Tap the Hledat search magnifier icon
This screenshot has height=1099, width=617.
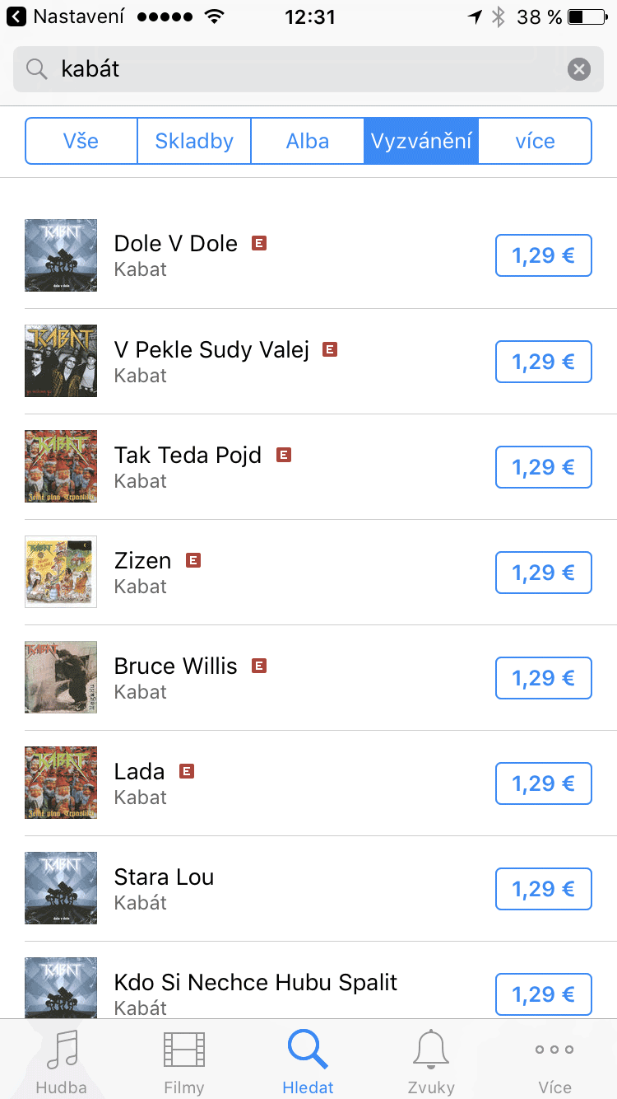[x=308, y=1050]
